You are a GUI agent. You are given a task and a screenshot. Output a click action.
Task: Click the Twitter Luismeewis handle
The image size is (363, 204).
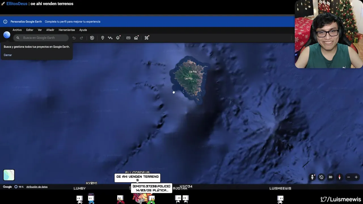pos(341,199)
